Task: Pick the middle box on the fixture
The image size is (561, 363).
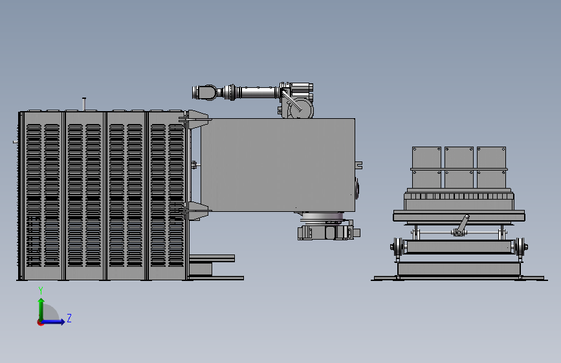Action: (459, 167)
